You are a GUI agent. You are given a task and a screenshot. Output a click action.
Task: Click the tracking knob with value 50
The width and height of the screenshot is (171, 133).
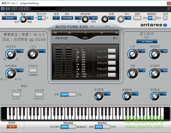(23, 19)
